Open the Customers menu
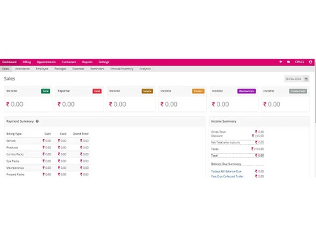 (69, 62)
